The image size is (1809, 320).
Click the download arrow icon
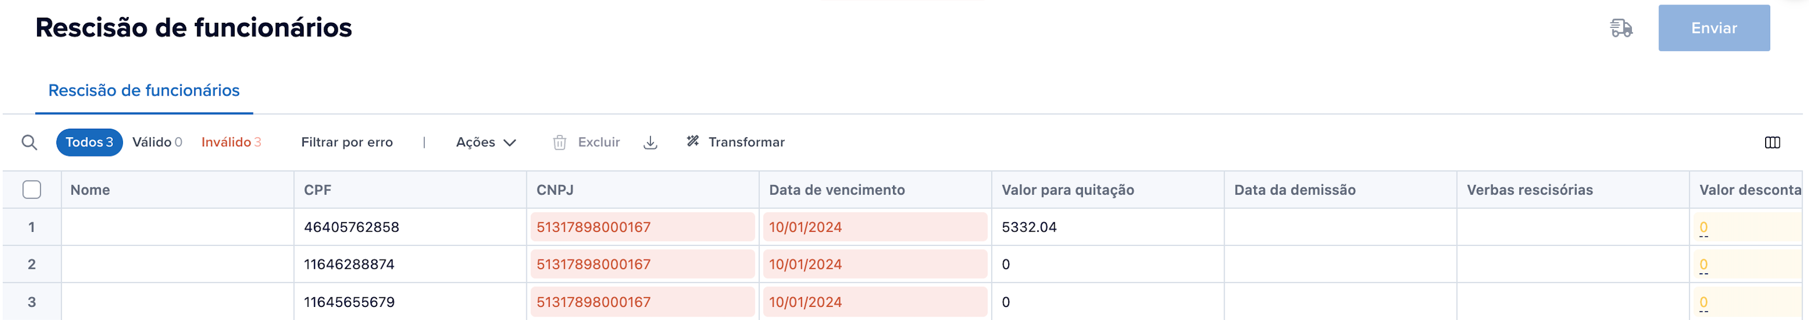pyautogui.click(x=650, y=142)
